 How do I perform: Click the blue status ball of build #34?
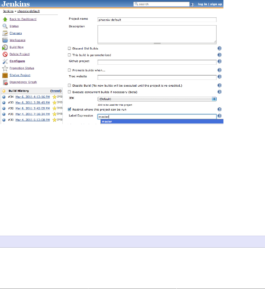4,97
